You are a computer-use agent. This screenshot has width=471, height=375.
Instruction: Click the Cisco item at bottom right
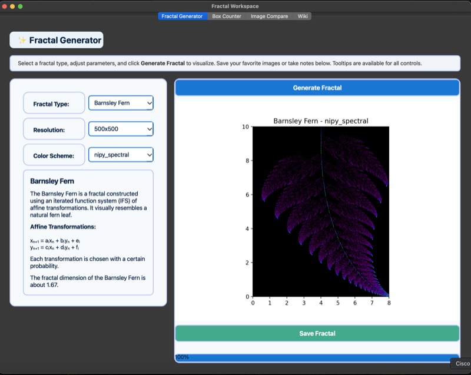click(462, 363)
